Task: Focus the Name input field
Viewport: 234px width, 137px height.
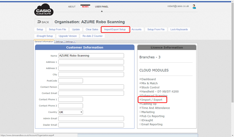Action: pyautogui.click(x=91, y=56)
